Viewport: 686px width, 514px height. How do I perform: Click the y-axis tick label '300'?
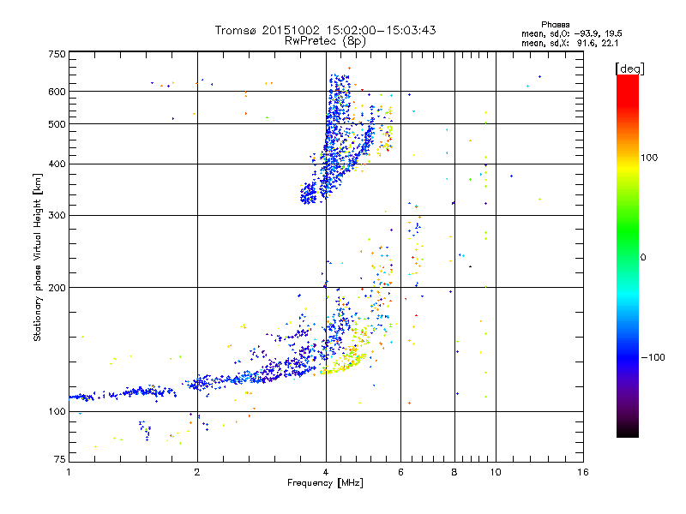click(x=57, y=216)
